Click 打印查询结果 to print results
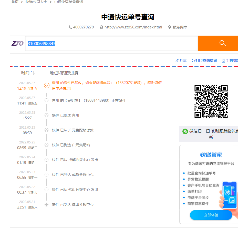The height and width of the screenshot is (229, 238). click(x=206, y=60)
